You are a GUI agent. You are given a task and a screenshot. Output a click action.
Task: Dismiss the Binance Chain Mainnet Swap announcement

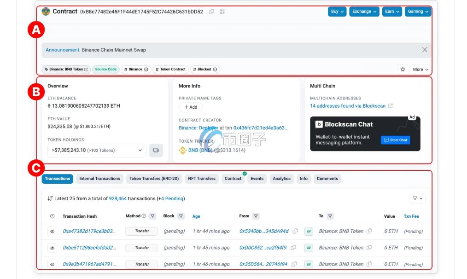coord(425,50)
